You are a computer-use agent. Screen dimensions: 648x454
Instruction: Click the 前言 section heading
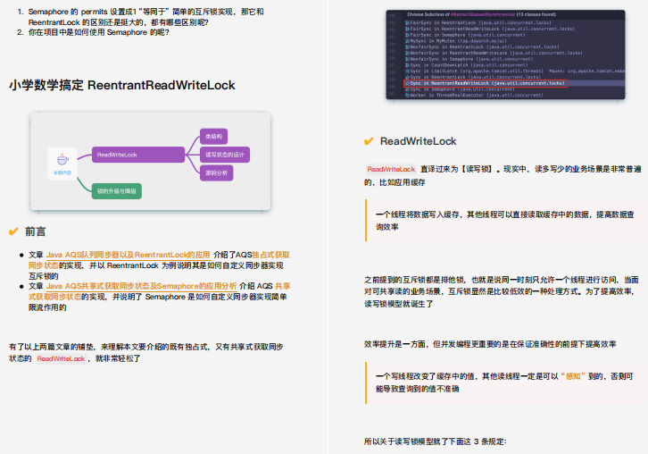click(36, 231)
